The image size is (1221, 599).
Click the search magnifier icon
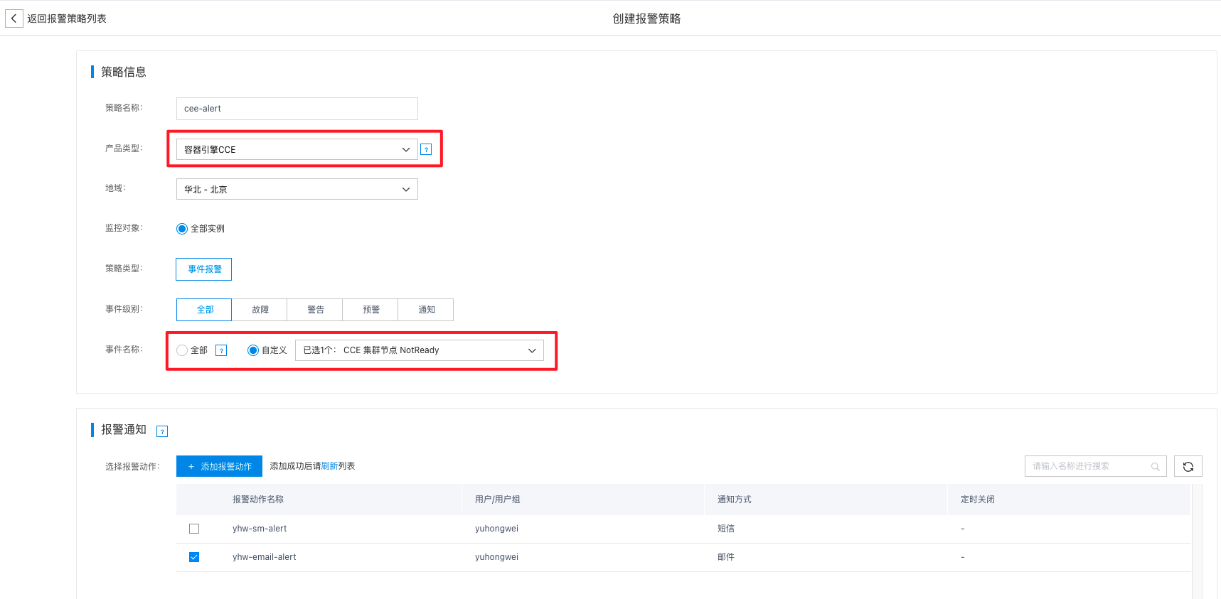coord(1156,466)
